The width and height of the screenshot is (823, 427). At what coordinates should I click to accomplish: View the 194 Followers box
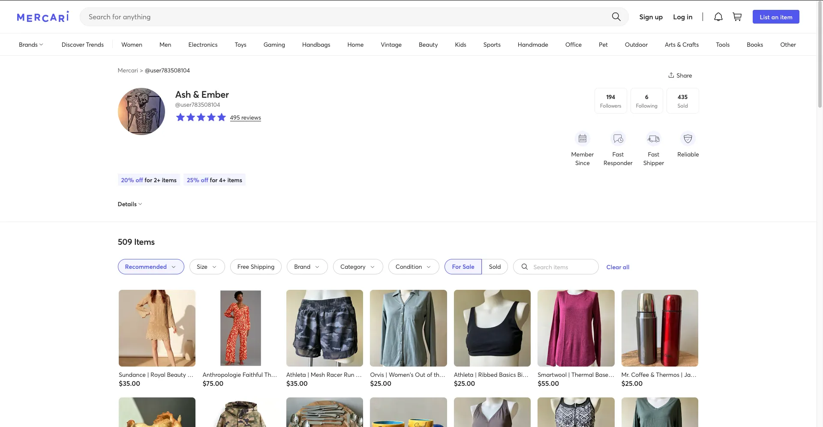(610, 101)
